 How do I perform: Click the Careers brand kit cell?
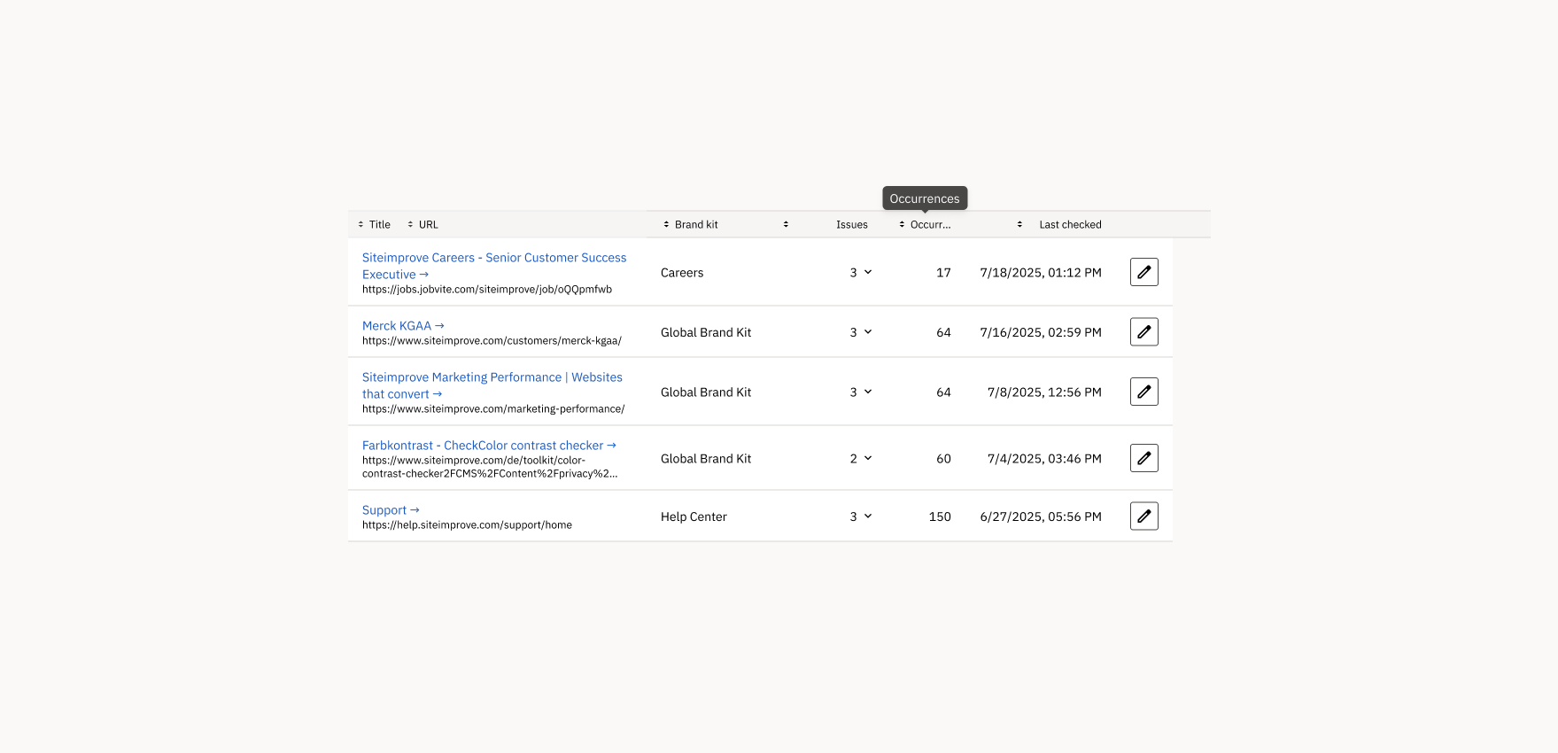[x=682, y=273]
